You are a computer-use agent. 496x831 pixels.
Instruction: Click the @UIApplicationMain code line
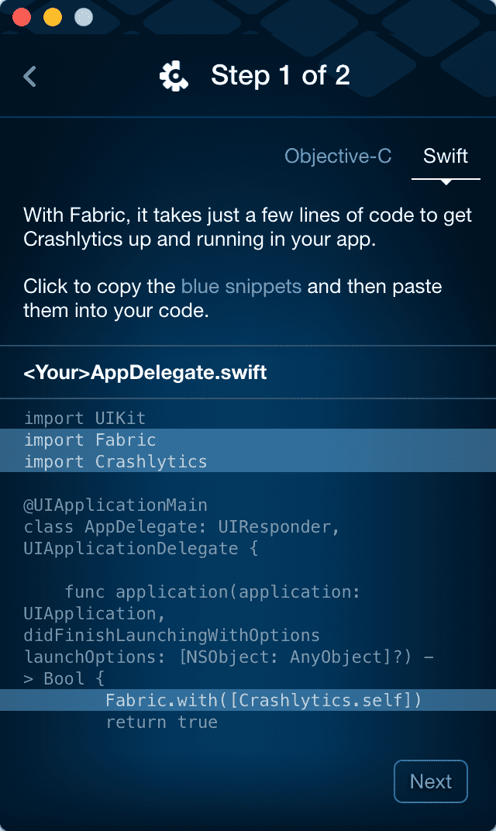[115, 505]
